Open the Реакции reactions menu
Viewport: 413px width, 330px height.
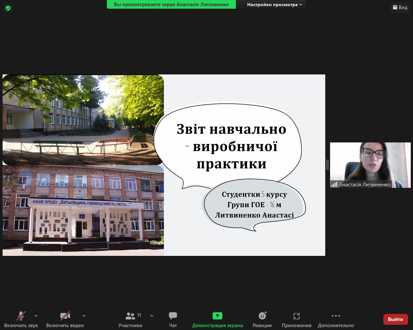pyautogui.click(x=262, y=319)
